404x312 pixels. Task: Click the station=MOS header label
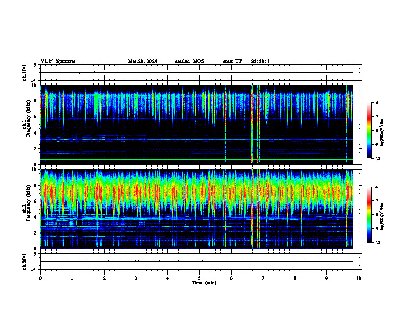tap(190, 61)
